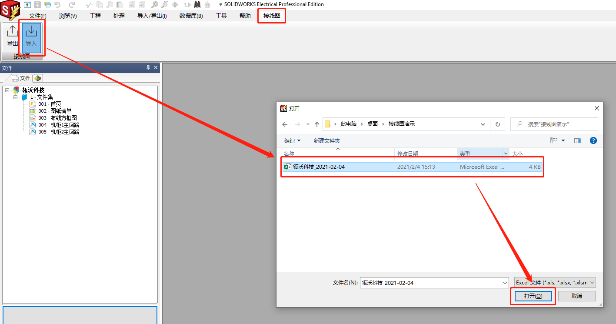Select the 1 - 文件集 tree item

(x=41, y=97)
